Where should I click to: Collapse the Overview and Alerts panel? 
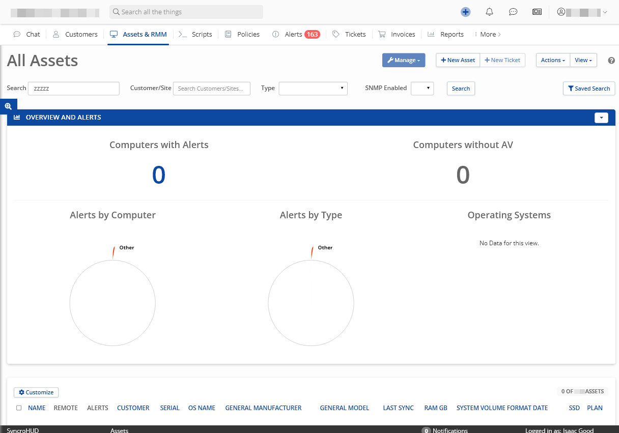(601, 118)
